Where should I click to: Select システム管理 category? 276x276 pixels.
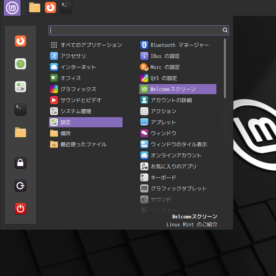pos(86,111)
